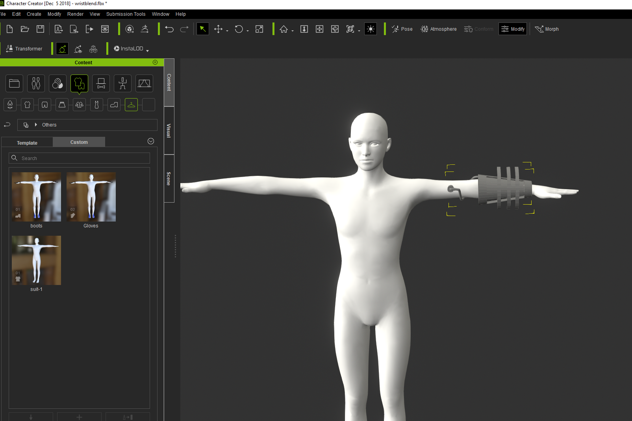Click the export arrow icon
This screenshot has width=632, height=421.
pos(89,29)
